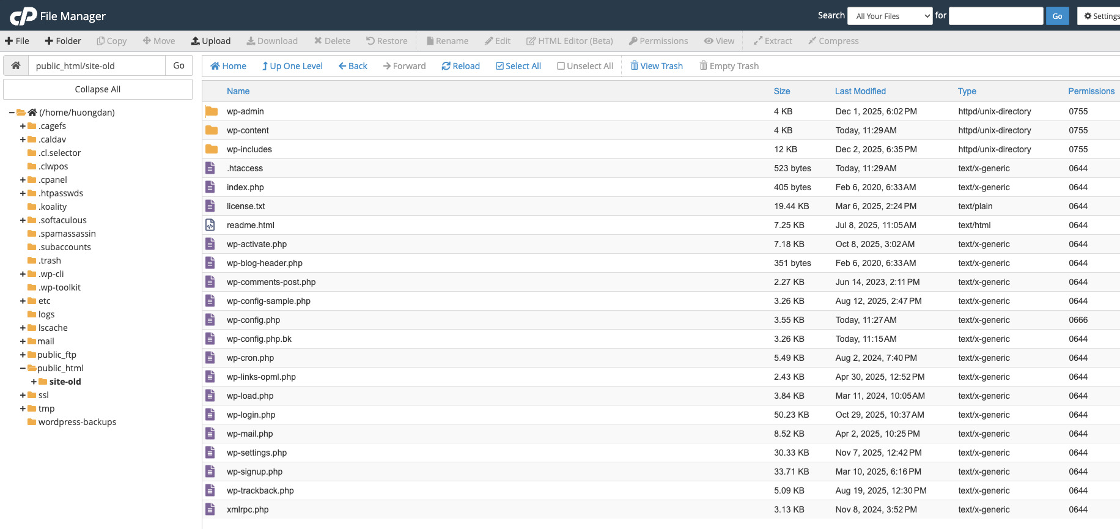The image size is (1120, 529).
Task: Sort the list by Size column
Action: tap(781, 91)
